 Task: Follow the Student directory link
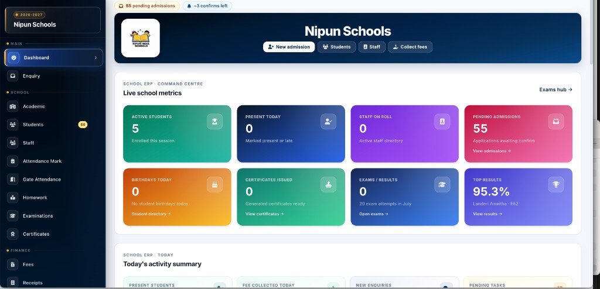151,214
